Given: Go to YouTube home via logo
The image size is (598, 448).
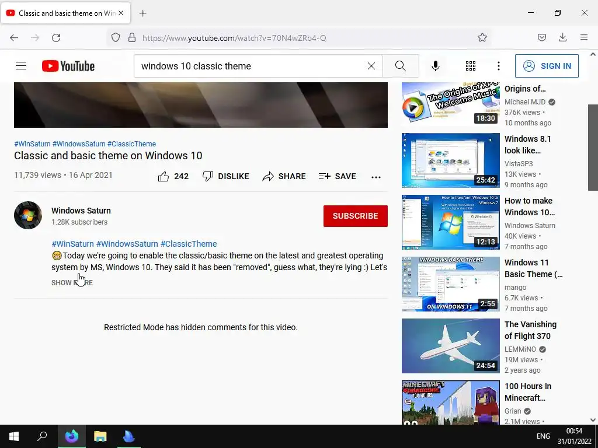Looking at the screenshot, I should click(x=68, y=66).
